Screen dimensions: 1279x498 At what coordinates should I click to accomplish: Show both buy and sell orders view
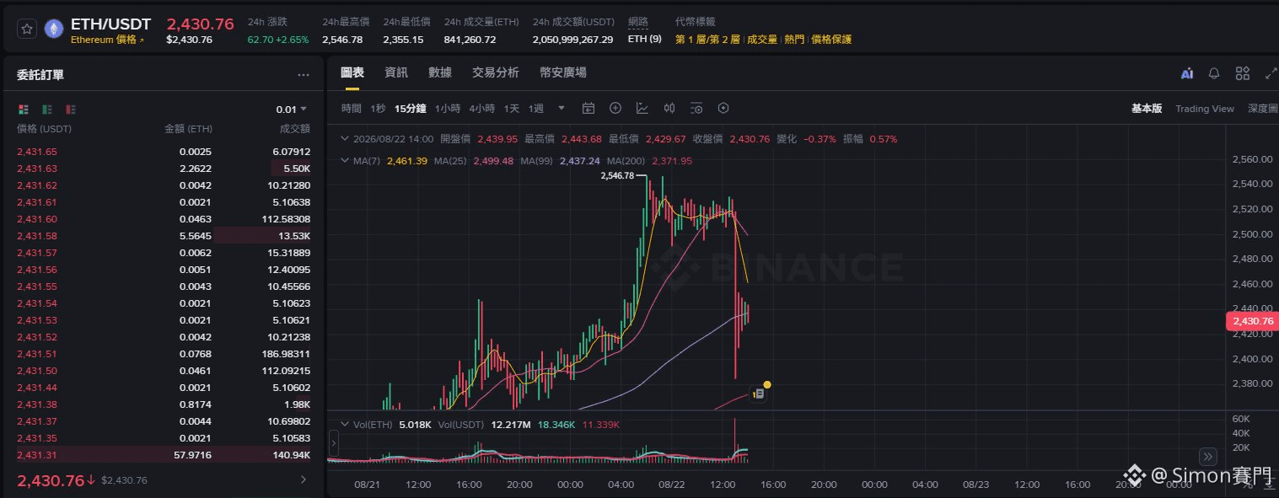pos(23,110)
